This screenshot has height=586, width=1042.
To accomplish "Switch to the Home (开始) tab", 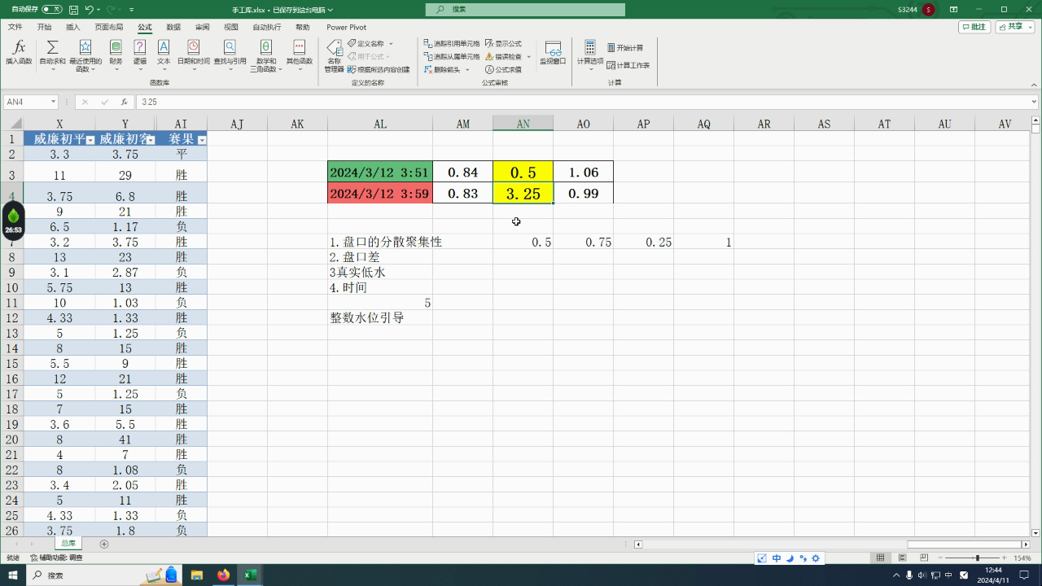I will pyautogui.click(x=44, y=27).
